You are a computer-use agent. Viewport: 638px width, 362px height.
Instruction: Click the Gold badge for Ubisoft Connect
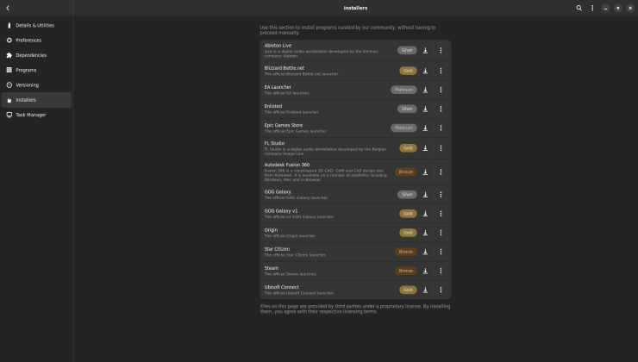click(x=408, y=290)
